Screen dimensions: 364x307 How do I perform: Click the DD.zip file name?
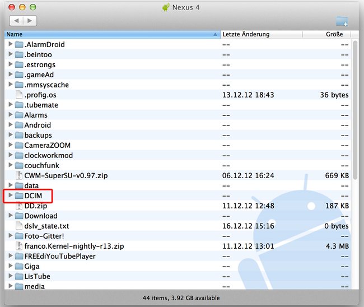[x=35, y=206]
